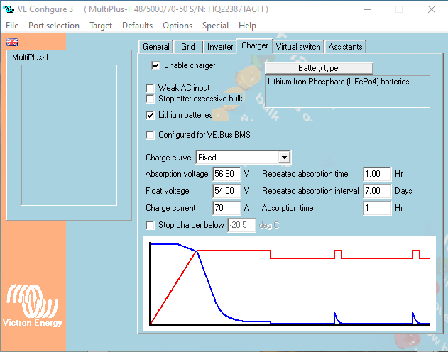
Task: Click the Victron Energy logo
Action: click(x=32, y=305)
